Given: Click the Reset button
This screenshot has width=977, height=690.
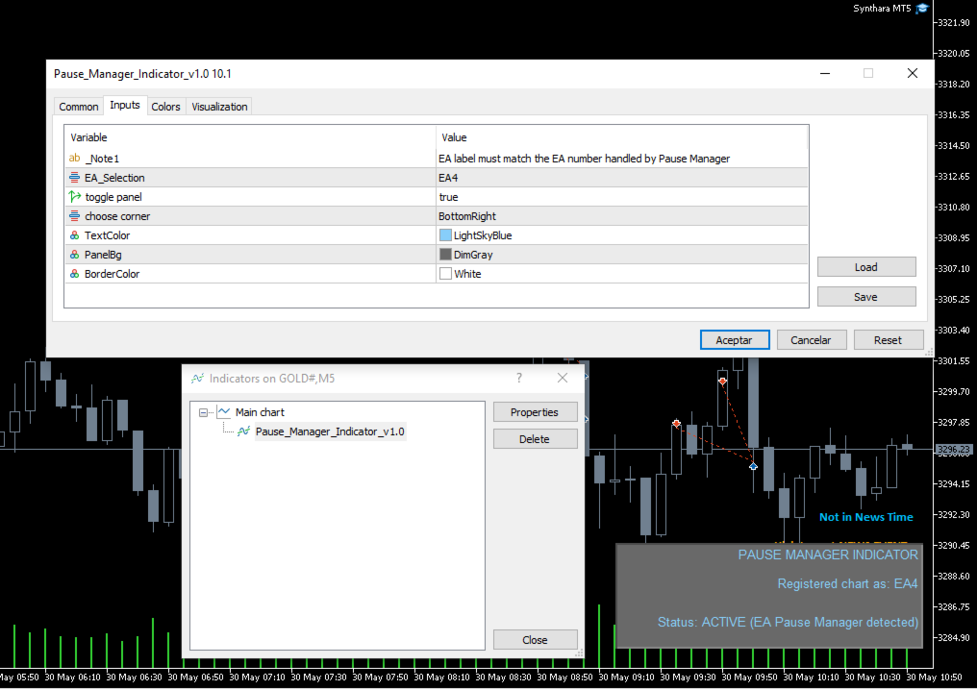Looking at the screenshot, I should click(888, 340).
